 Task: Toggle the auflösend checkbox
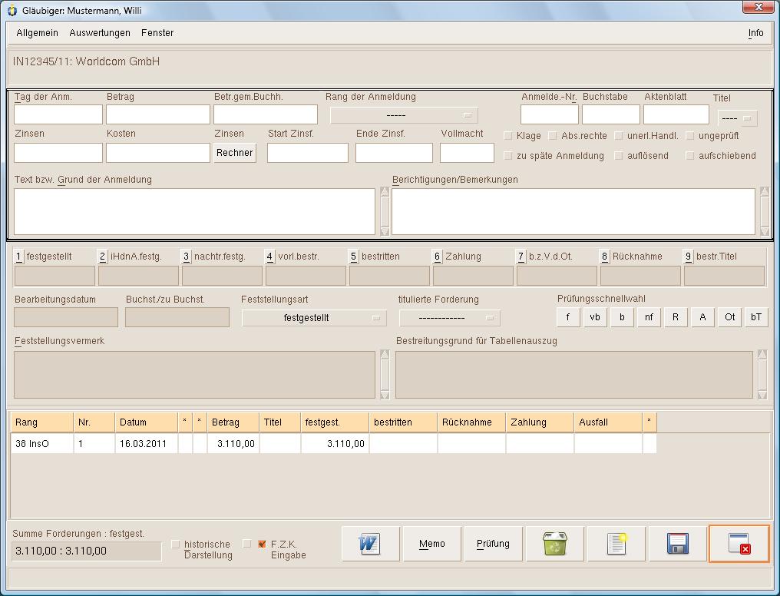[618, 156]
